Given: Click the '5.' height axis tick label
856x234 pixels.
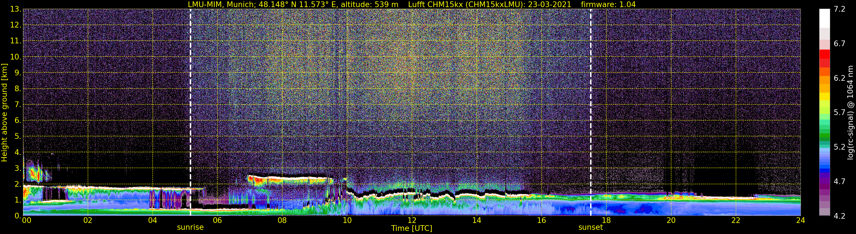Looking at the screenshot, I should (x=18, y=136).
